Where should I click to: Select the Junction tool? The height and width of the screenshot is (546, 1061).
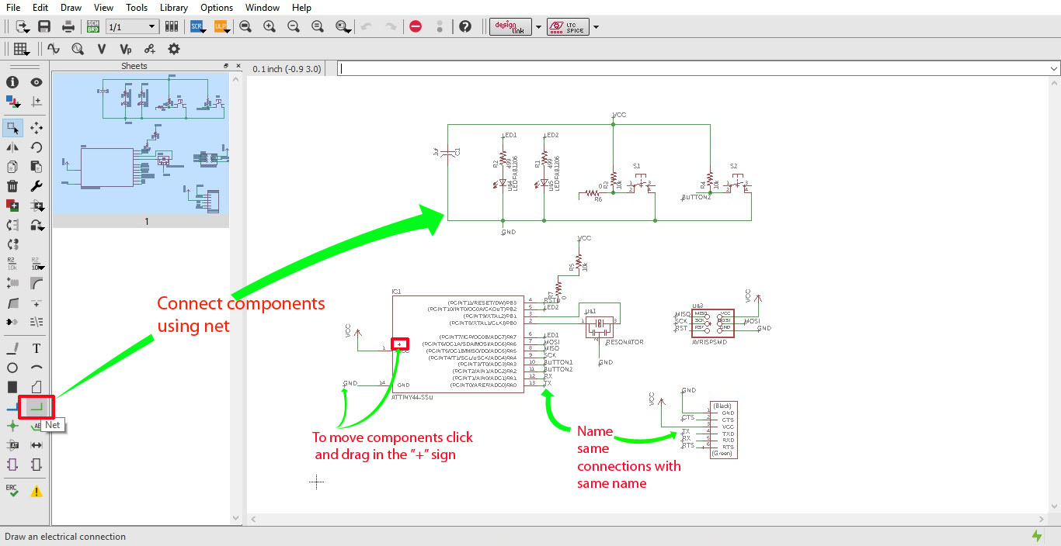tap(12, 426)
